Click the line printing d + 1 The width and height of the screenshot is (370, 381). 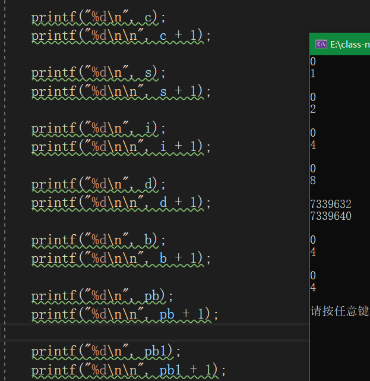(121, 203)
